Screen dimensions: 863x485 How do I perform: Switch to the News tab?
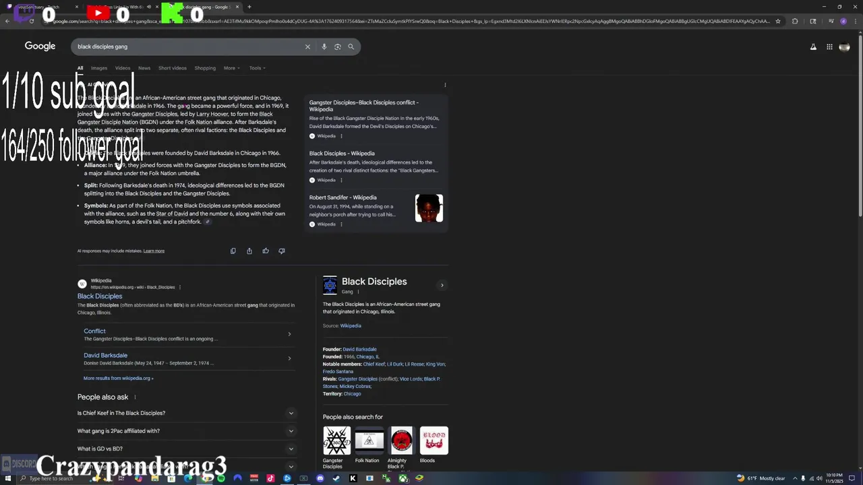click(144, 68)
